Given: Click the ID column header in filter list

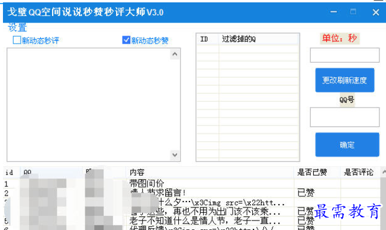Looking at the screenshot, I should [208, 39].
